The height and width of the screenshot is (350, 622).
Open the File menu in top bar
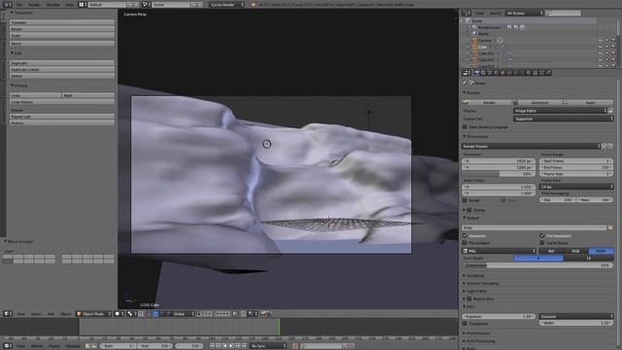point(19,4)
